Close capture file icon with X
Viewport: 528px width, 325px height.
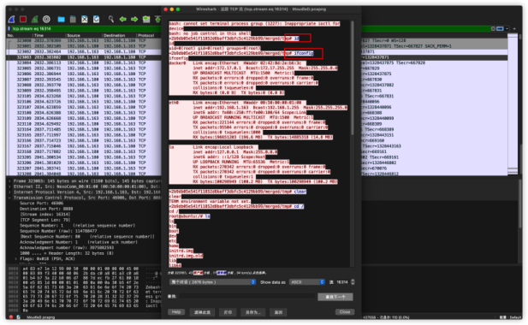point(85,19)
